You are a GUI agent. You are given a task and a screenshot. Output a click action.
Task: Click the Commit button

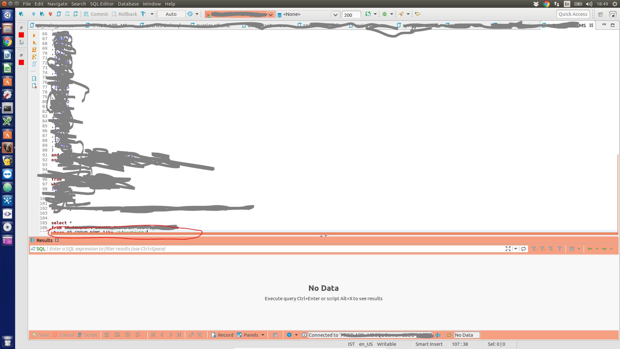(x=96, y=14)
